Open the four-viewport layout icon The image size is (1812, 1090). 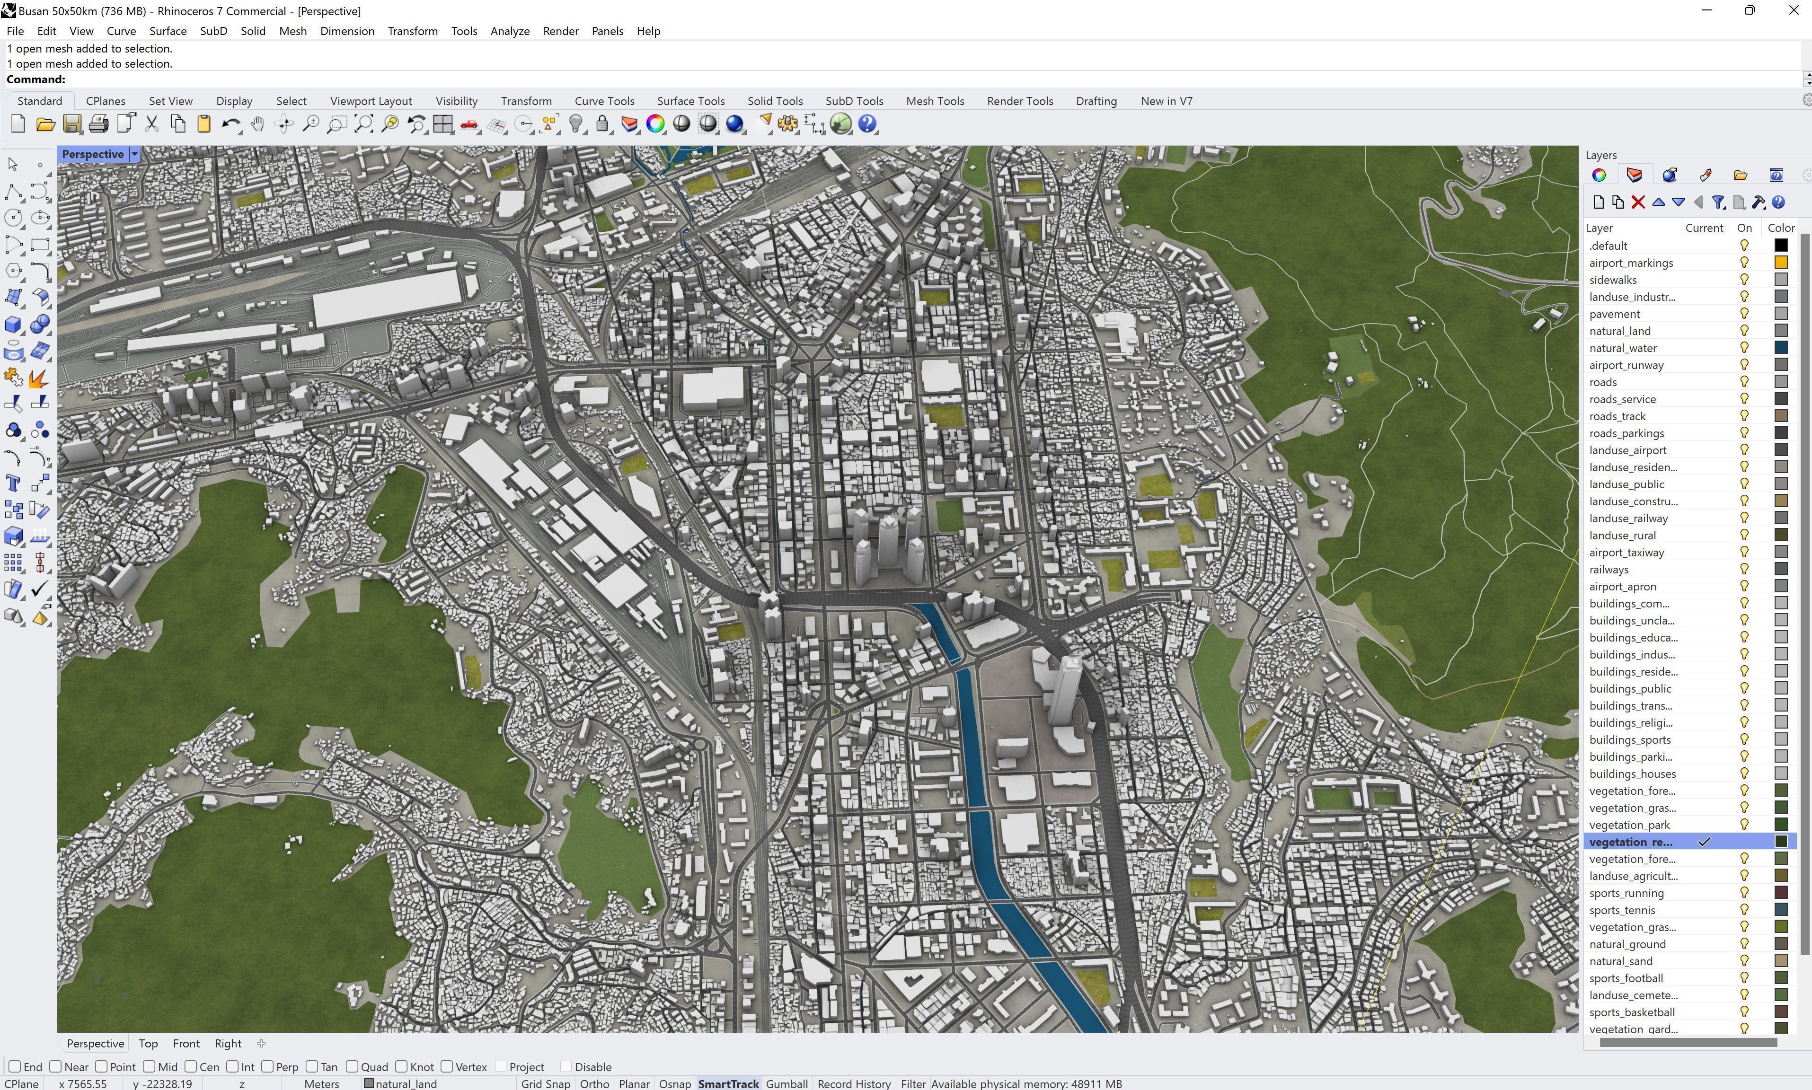(443, 124)
